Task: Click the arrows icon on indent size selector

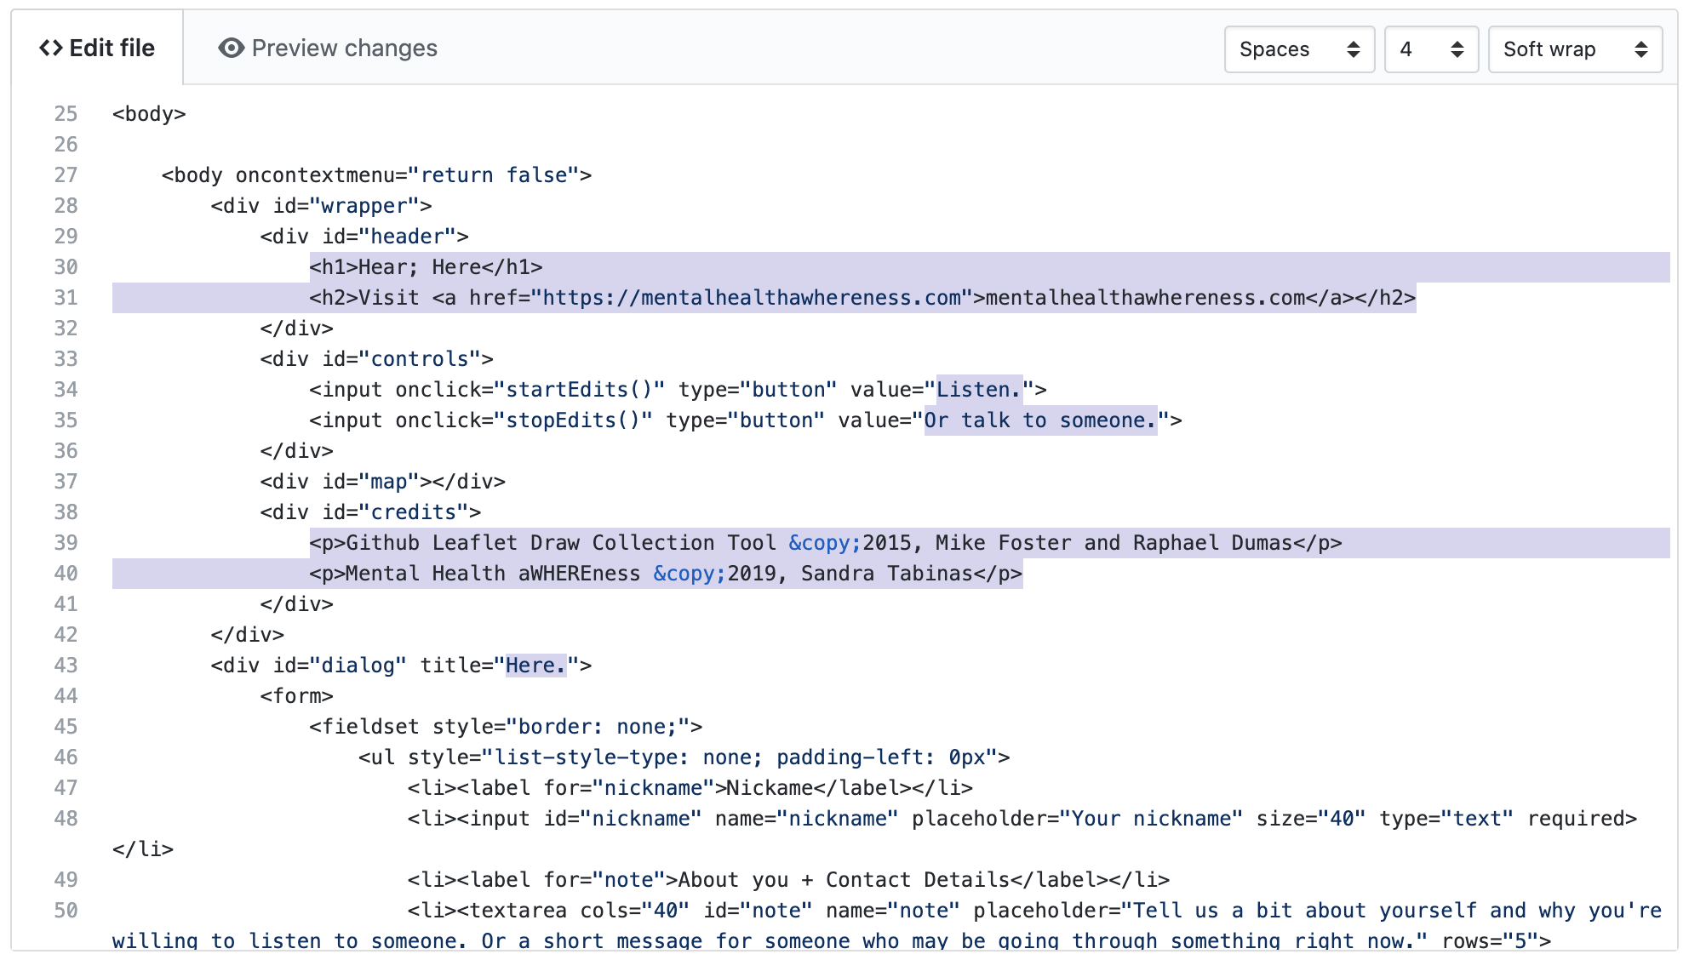Action: (1457, 49)
